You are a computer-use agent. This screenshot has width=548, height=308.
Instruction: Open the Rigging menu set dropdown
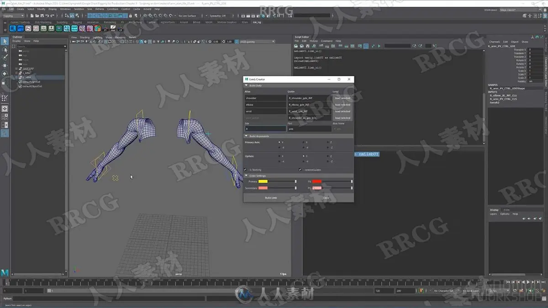click(x=14, y=16)
